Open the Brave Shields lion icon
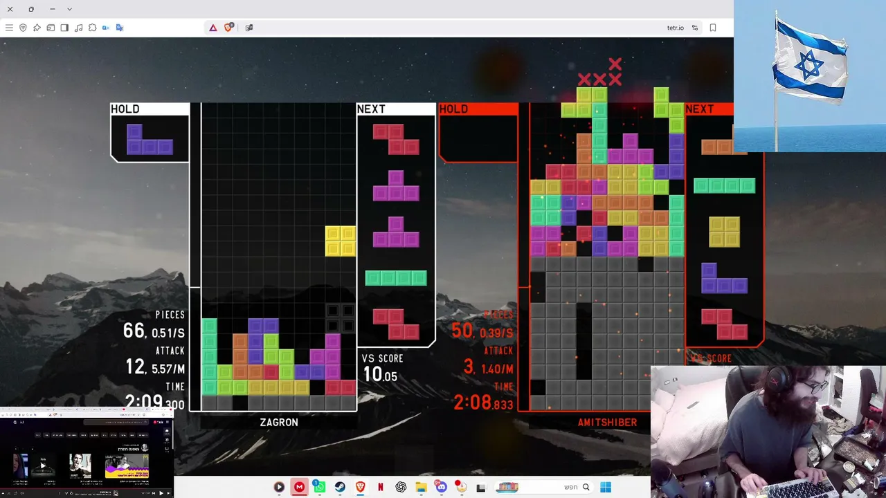 228,28
